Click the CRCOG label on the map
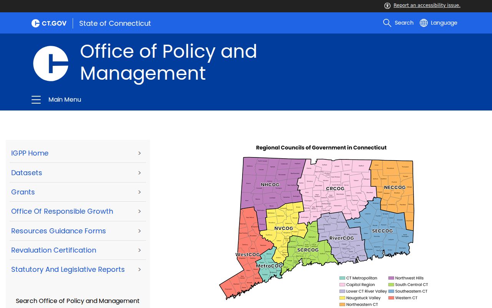The height and width of the screenshot is (308, 492). [335, 189]
